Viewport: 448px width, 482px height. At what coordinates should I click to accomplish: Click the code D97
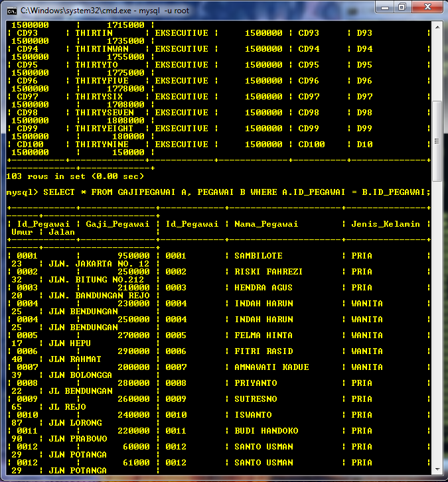pos(364,97)
